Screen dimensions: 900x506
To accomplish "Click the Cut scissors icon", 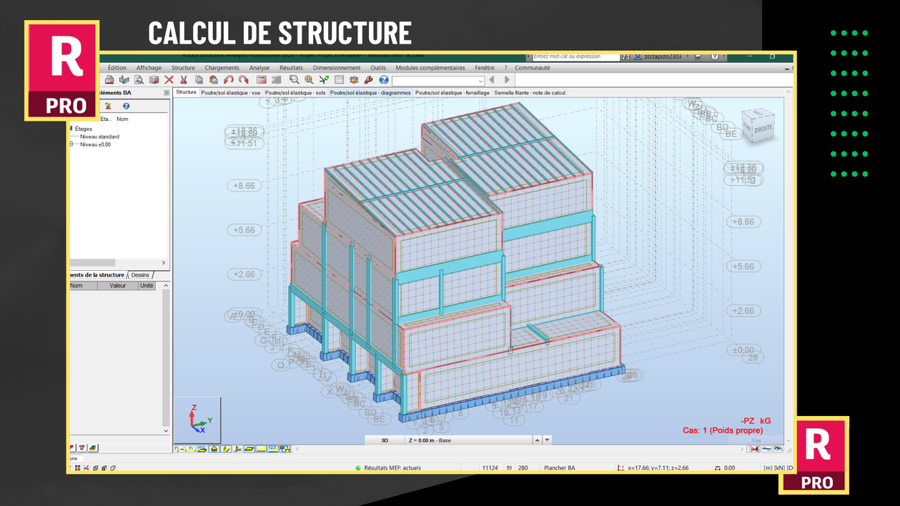I will 184,80.
